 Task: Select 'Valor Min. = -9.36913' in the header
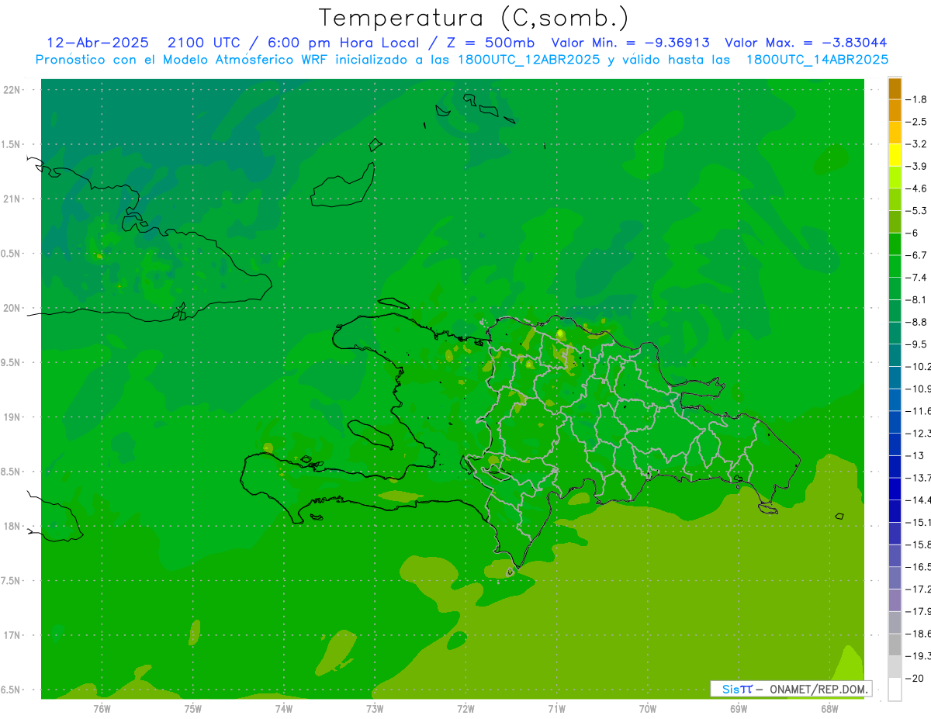point(630,43)
